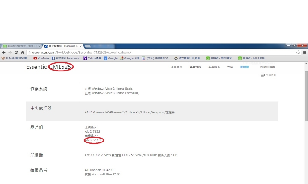Open the [775c] bookmark
The width and height of the screenshot is (308, 184).
click(x=156, y=58)
